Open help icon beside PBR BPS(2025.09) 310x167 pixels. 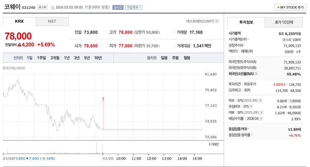coord(261,112)
